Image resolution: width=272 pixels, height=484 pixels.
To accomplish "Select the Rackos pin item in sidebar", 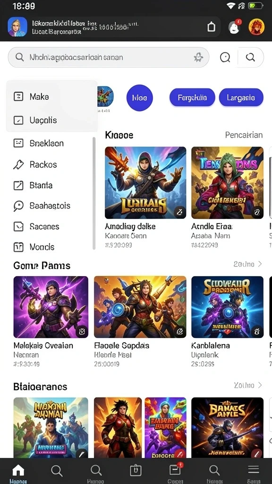I will [x=35, y=164].
